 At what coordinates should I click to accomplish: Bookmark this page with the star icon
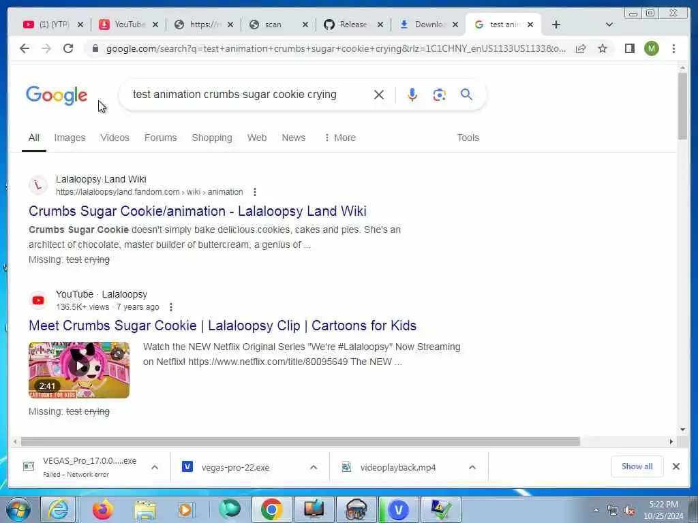(603, 48)
